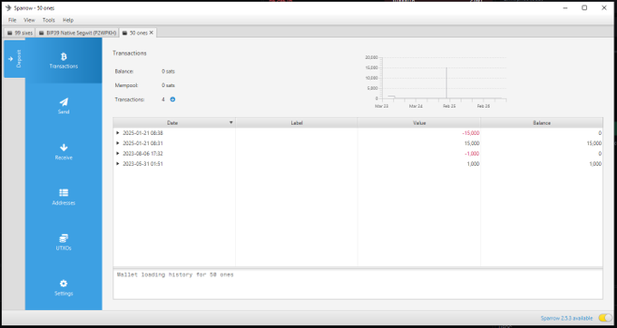Open the Transactions sidebar section
This screenshot has height=328, width=617.
point(64,61)
